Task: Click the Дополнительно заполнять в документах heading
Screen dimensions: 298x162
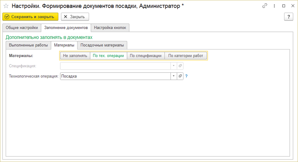Action: click(49, 37)
